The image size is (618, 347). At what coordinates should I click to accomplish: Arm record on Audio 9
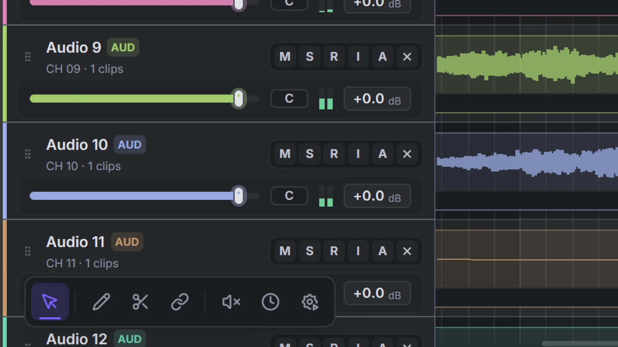(x=334, y=57)
